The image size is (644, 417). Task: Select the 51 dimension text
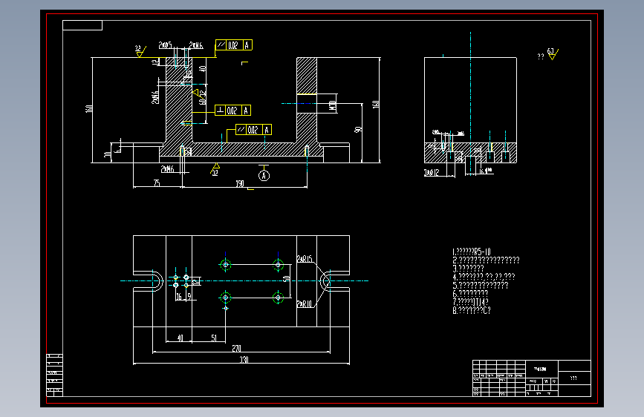(x=214, y=338)
